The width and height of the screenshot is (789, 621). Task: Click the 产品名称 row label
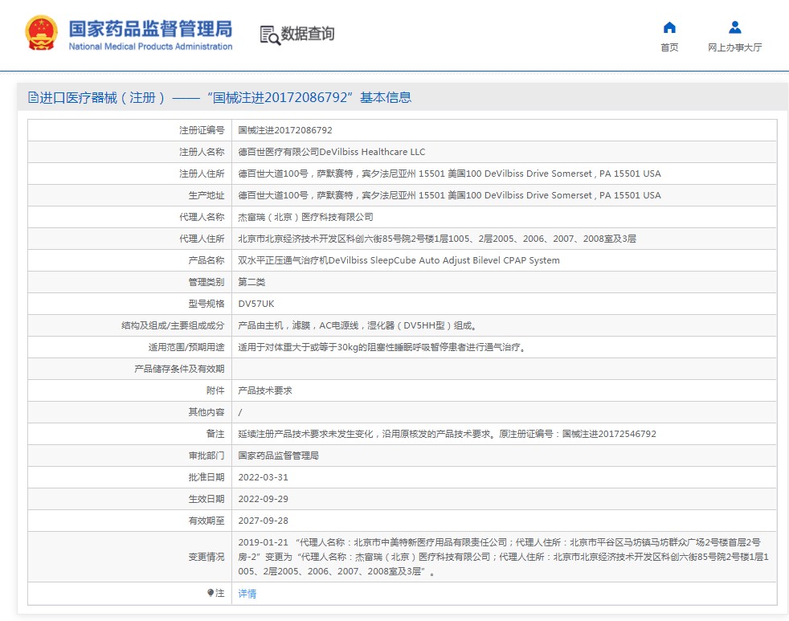206,260
